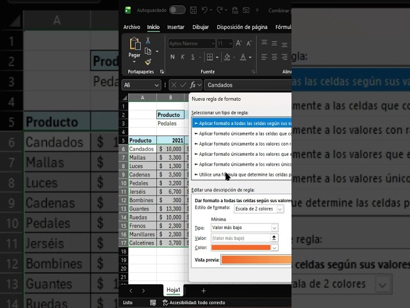Click the Align Left icon

coord(265,57)
